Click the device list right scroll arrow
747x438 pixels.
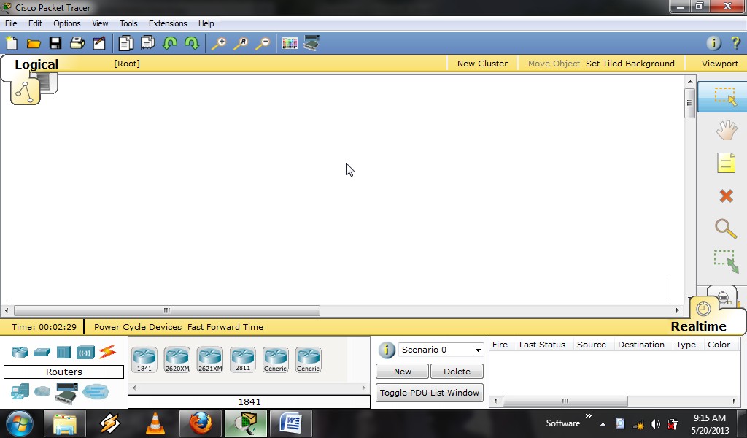364,388
